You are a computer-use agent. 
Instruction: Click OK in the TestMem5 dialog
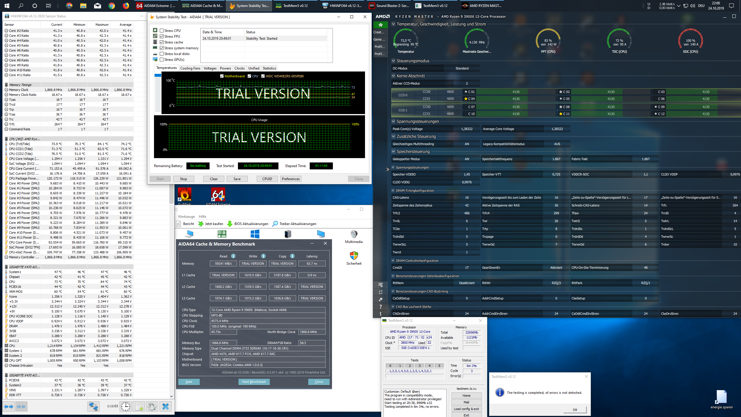click(x=575, y=410)
